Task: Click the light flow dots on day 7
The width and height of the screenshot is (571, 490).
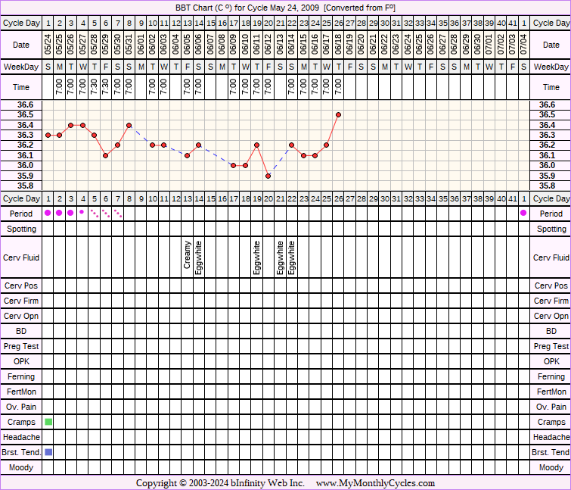Action: tap(117, 213)
